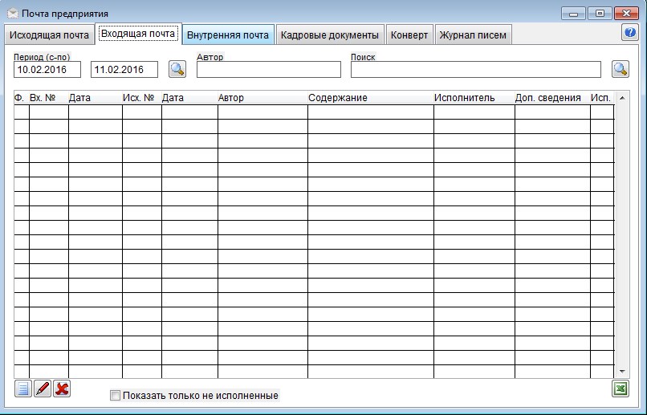The width and height of the screenshot is (647, 415).
Task: Minimize the Почта предприятия window
Action: (574, 13)
